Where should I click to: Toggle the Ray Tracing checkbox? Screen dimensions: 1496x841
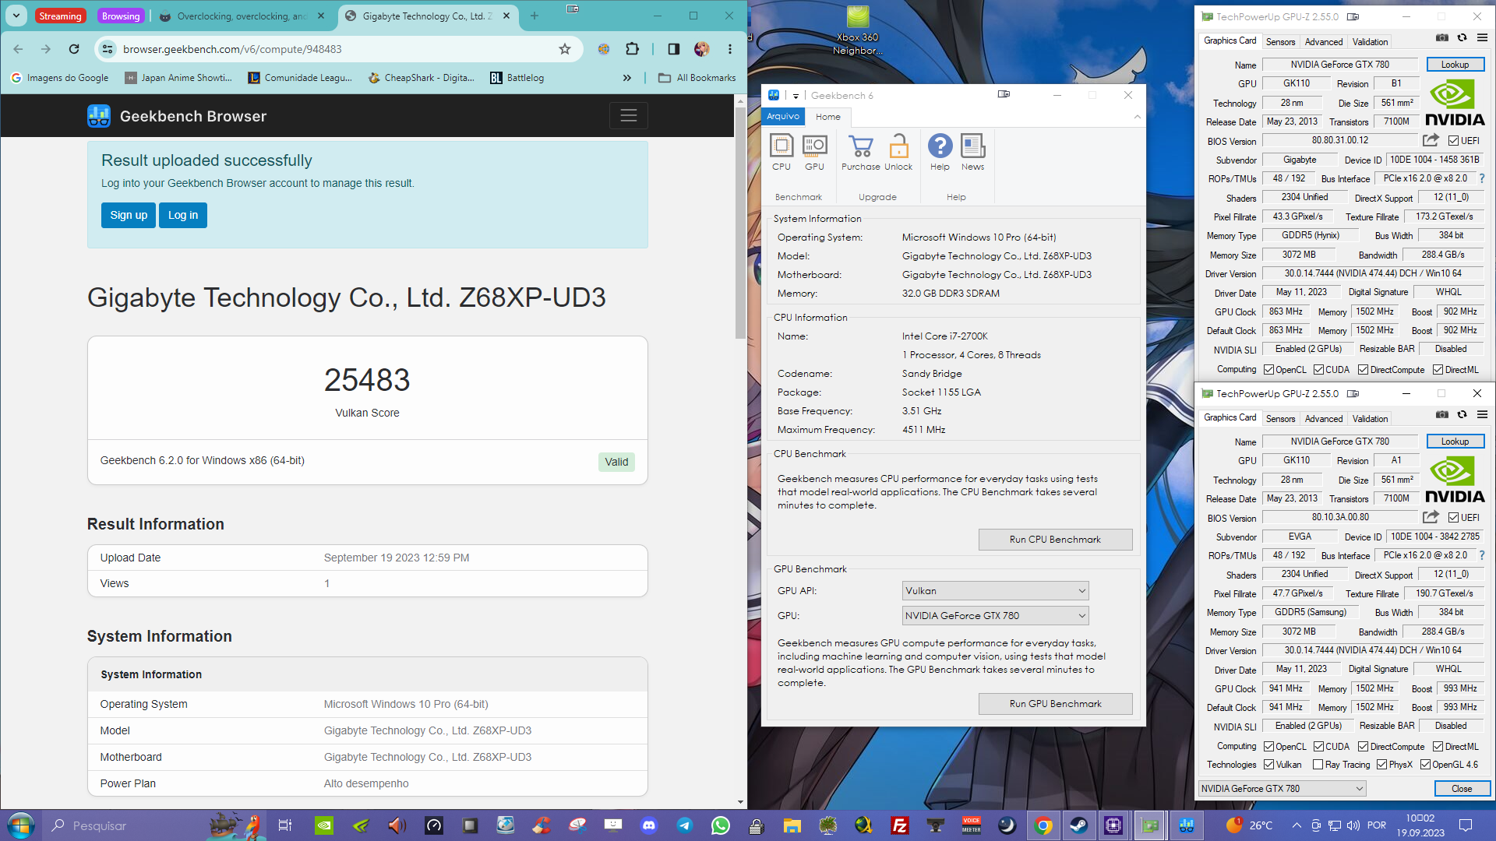point(1318,765)
